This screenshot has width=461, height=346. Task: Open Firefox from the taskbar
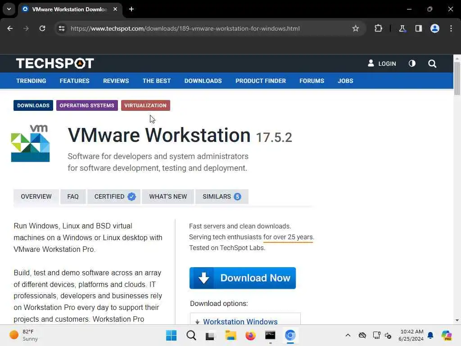point(250,335)
